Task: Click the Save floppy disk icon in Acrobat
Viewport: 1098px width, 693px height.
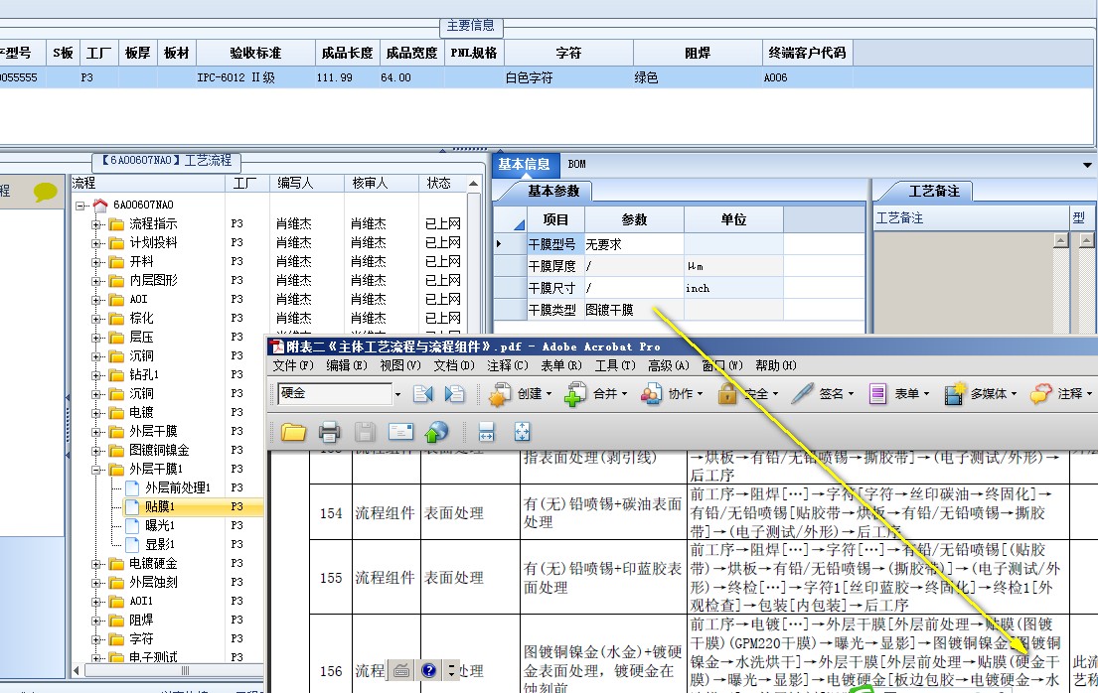Action: click(365, 433)
